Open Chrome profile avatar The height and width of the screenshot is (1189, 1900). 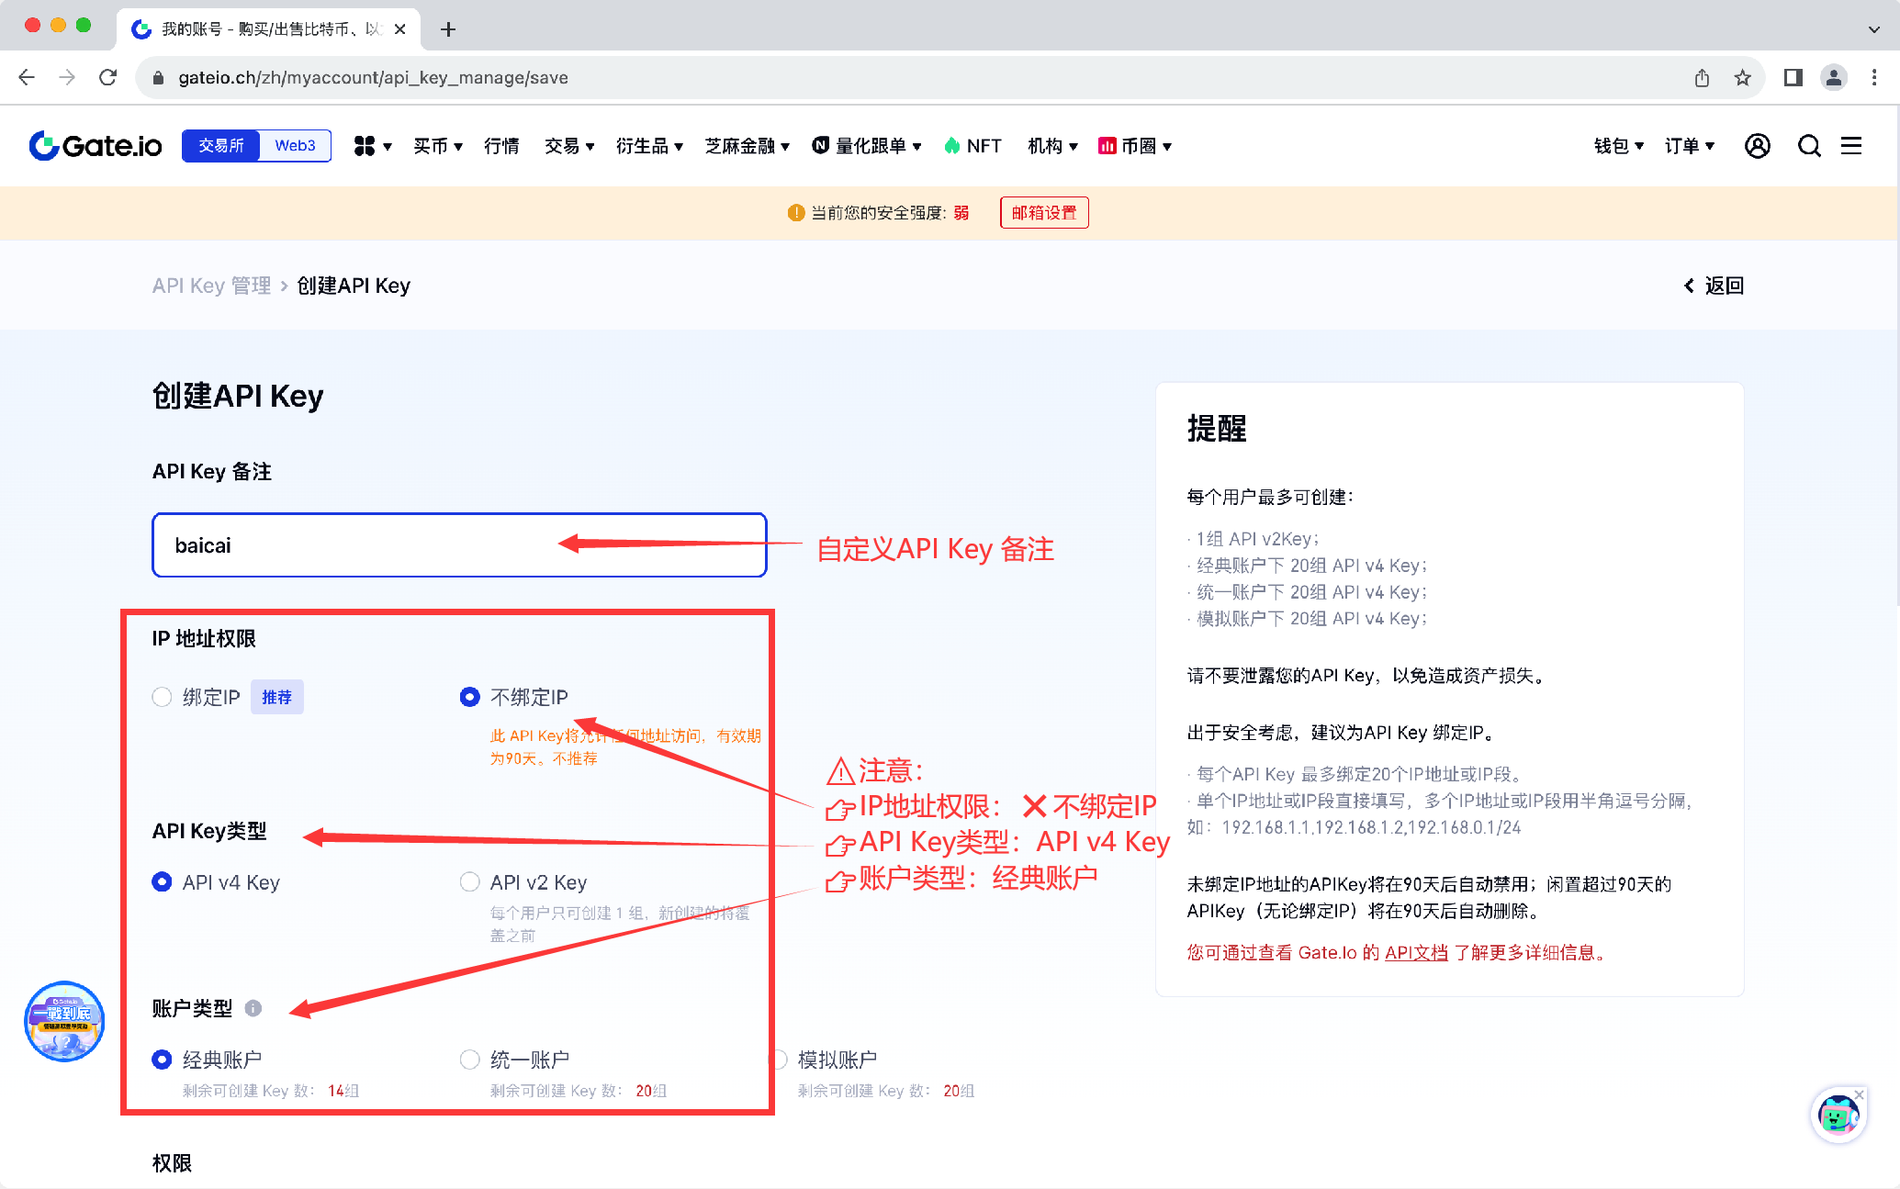pos(1833,78)
